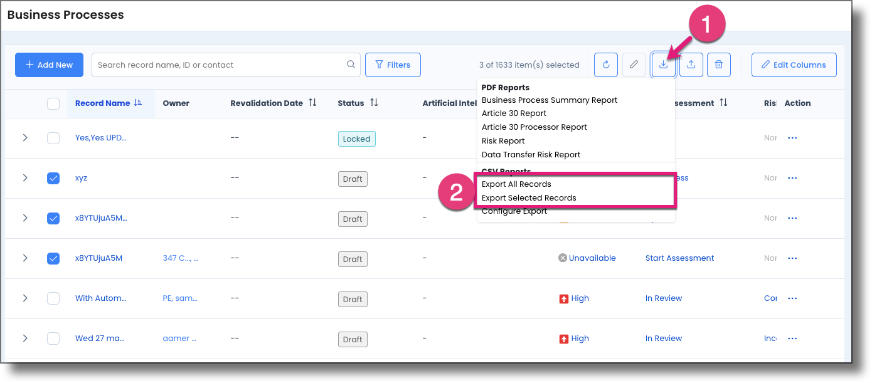Click the pencil edit icon in toolbar
This screenshot has height=383, width=872.
click(634, 65)
